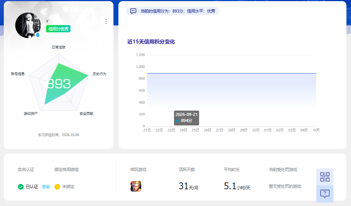Click the 31天/月 active days value
This screenshot has width=351, height=206.
(x=188, y=186)
